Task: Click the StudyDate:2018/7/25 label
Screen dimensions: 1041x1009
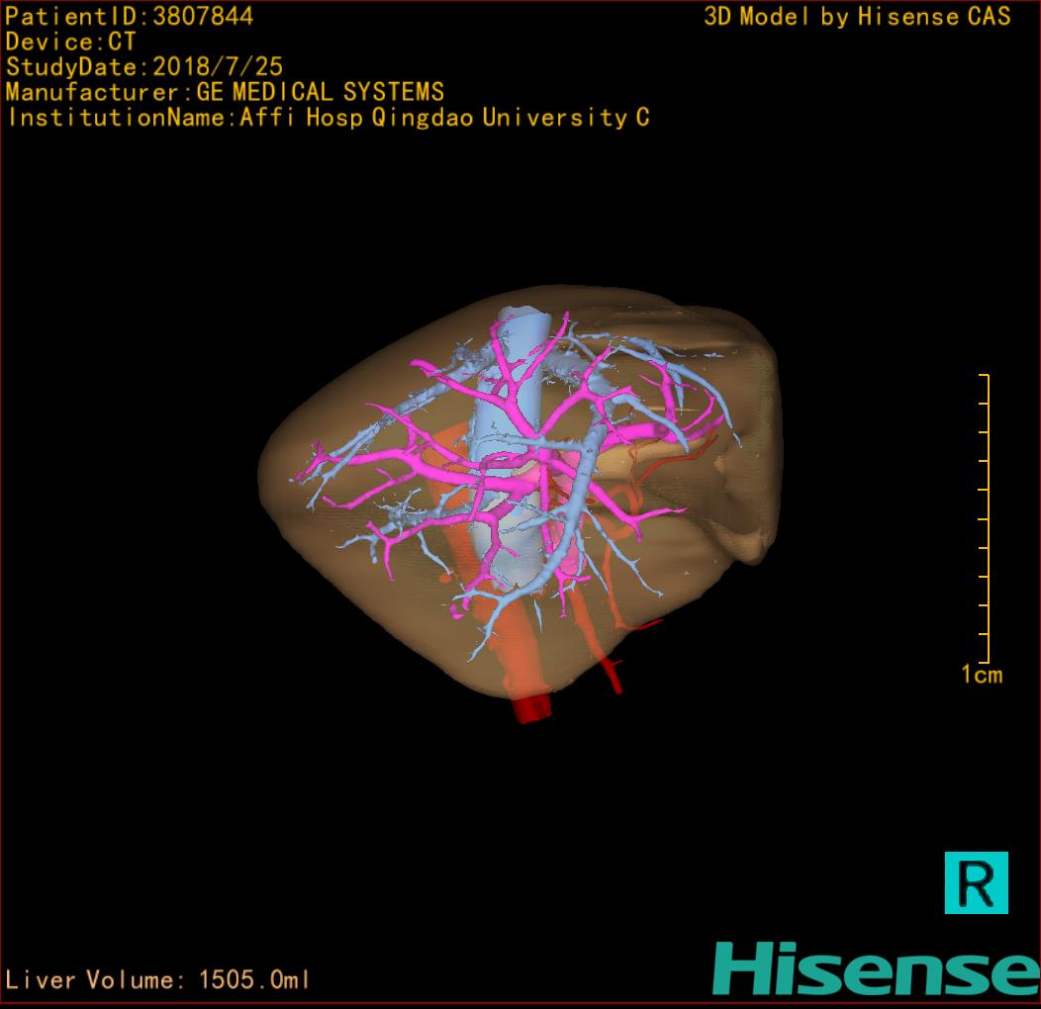Action: coord(144,67)
